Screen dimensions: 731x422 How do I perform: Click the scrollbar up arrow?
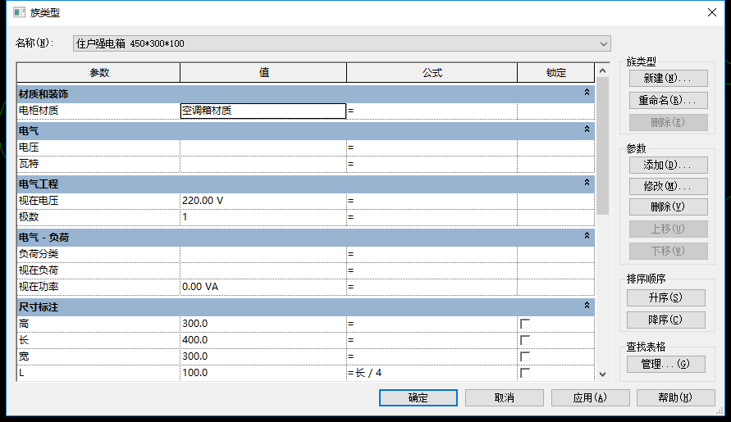point(602,70)
